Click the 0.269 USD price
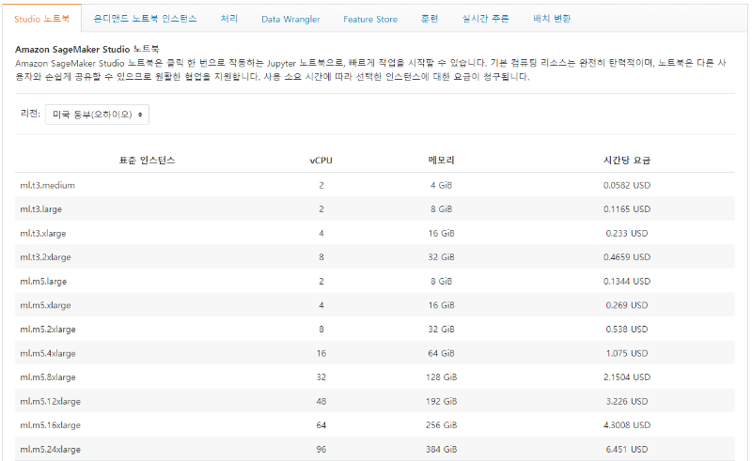This screenshot has width=752, height=461. (627, 305)
